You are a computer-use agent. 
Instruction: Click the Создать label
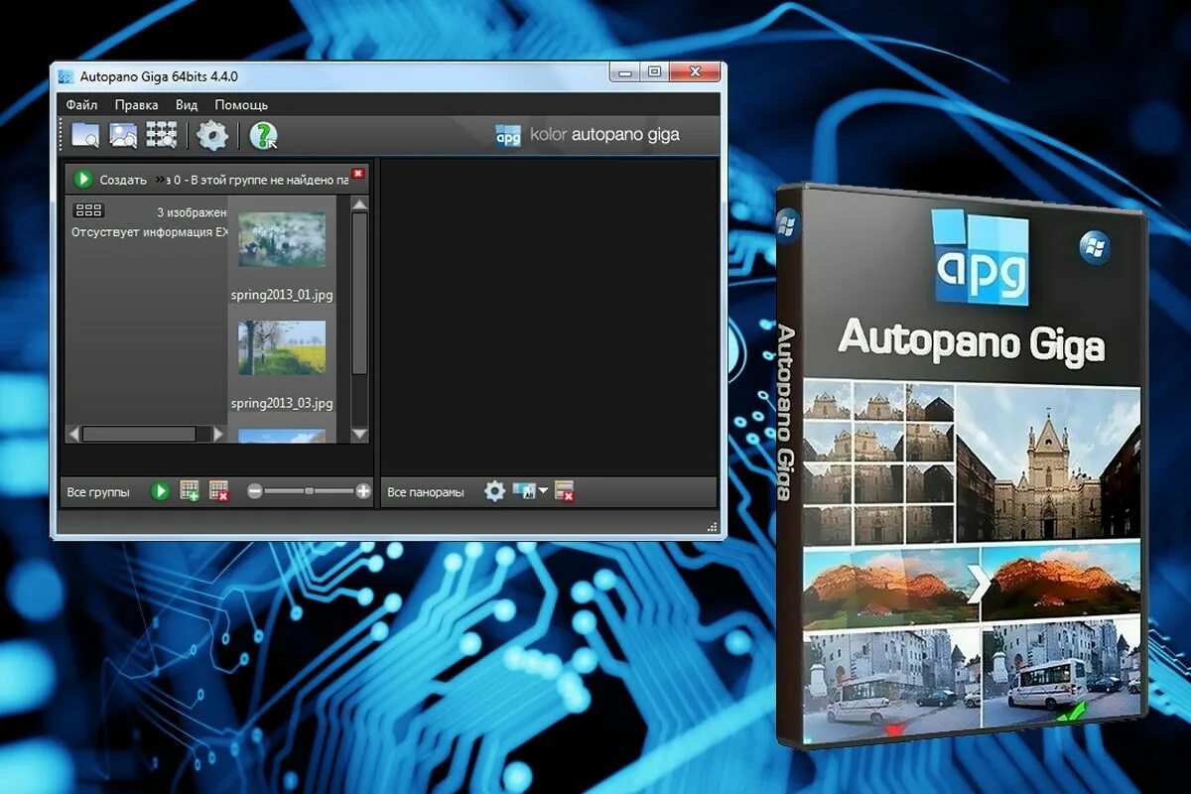[123, 180]
